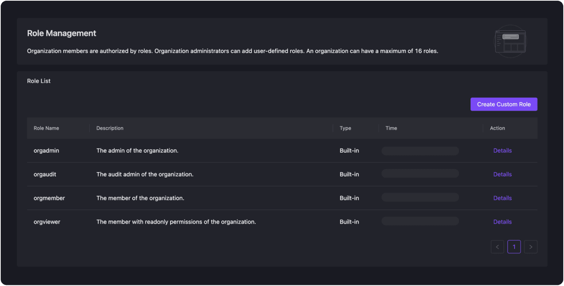564x286 pixels.
Task: Select the orgadmin role name
Action: (x=46, y=151)
